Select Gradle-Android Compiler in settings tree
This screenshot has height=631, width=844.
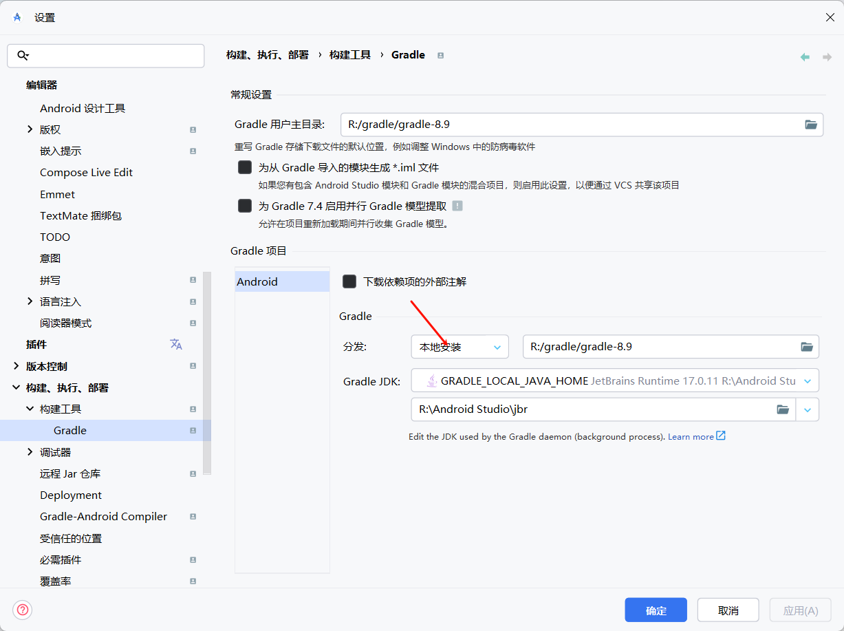pos(103,516)
